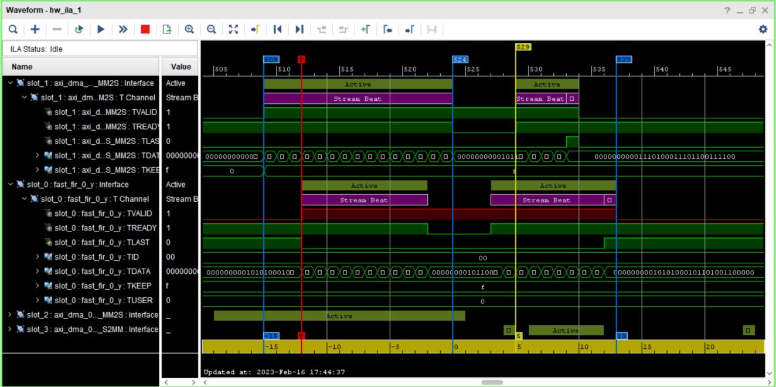The width and height of the screenshot is (776, 387).
Task: Go to the first time sample
Action: click(278, 29)
